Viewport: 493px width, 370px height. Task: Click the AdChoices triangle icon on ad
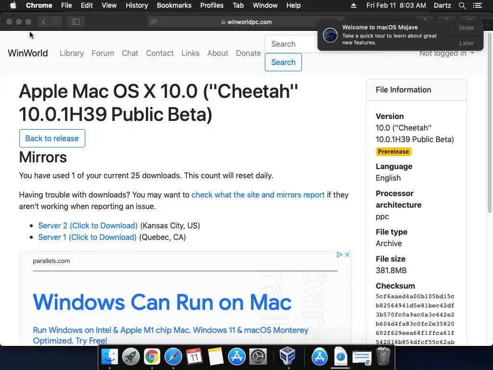click(339, 254)
